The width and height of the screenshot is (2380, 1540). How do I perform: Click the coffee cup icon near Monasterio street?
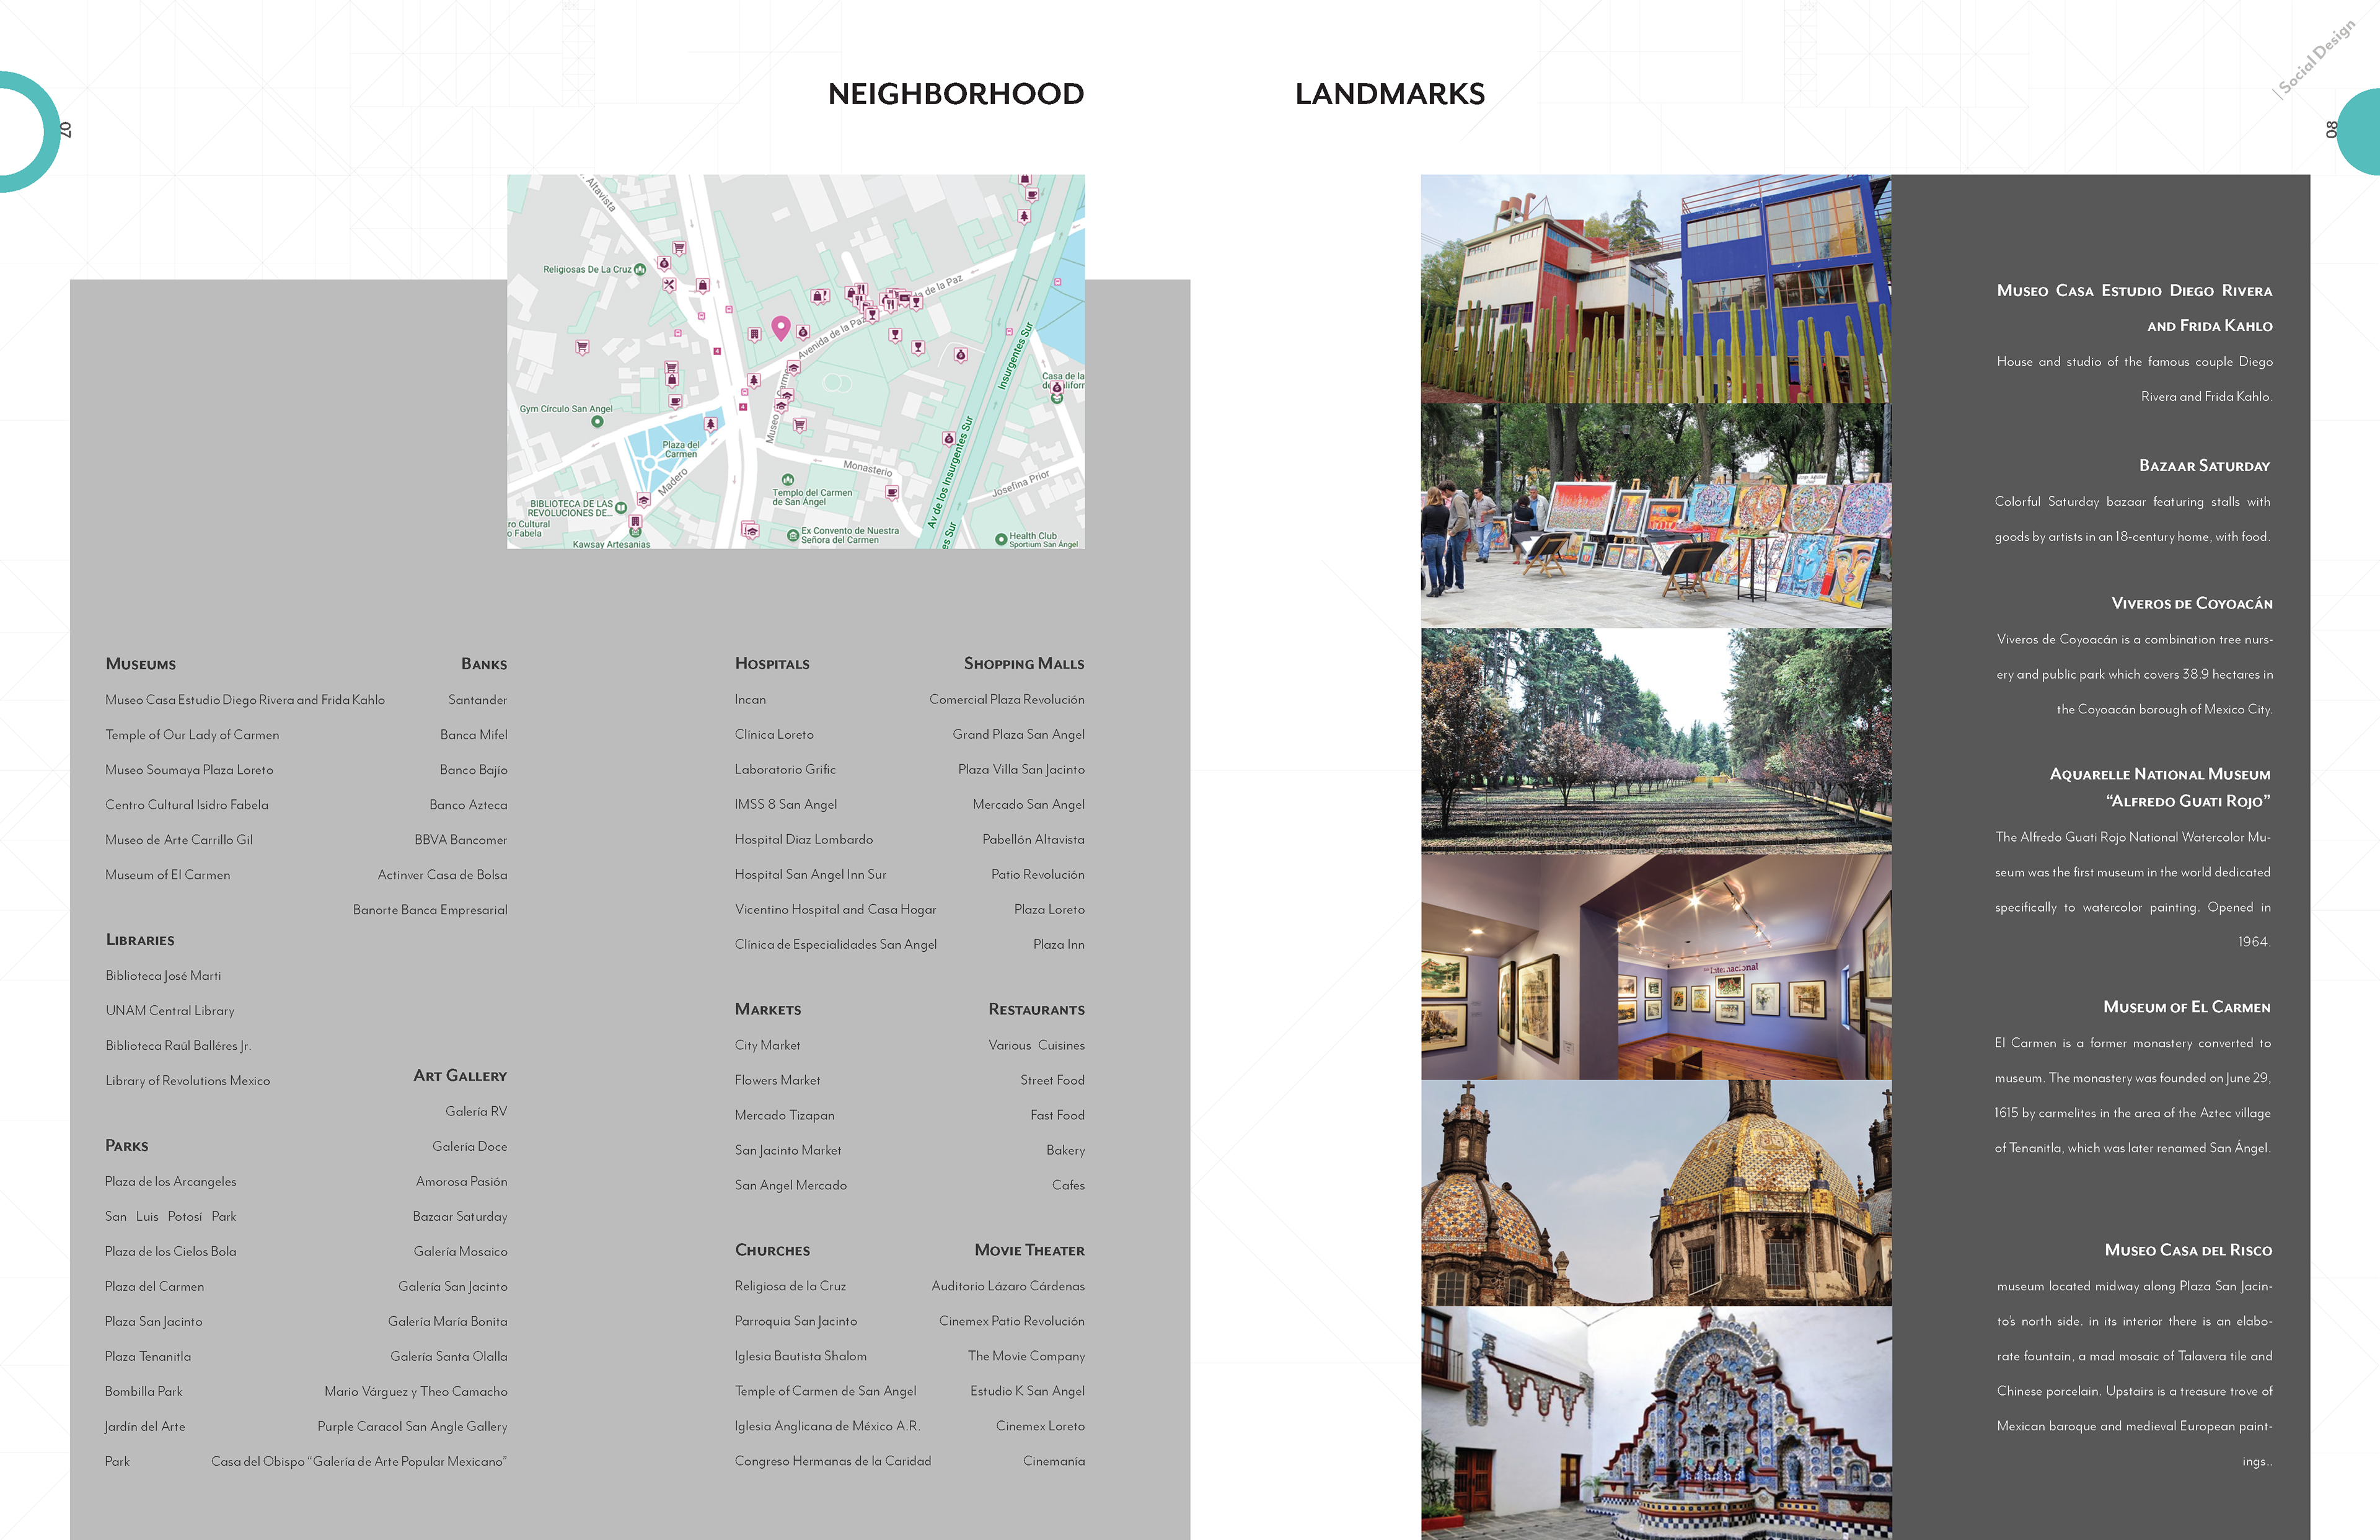pos(892,492)
